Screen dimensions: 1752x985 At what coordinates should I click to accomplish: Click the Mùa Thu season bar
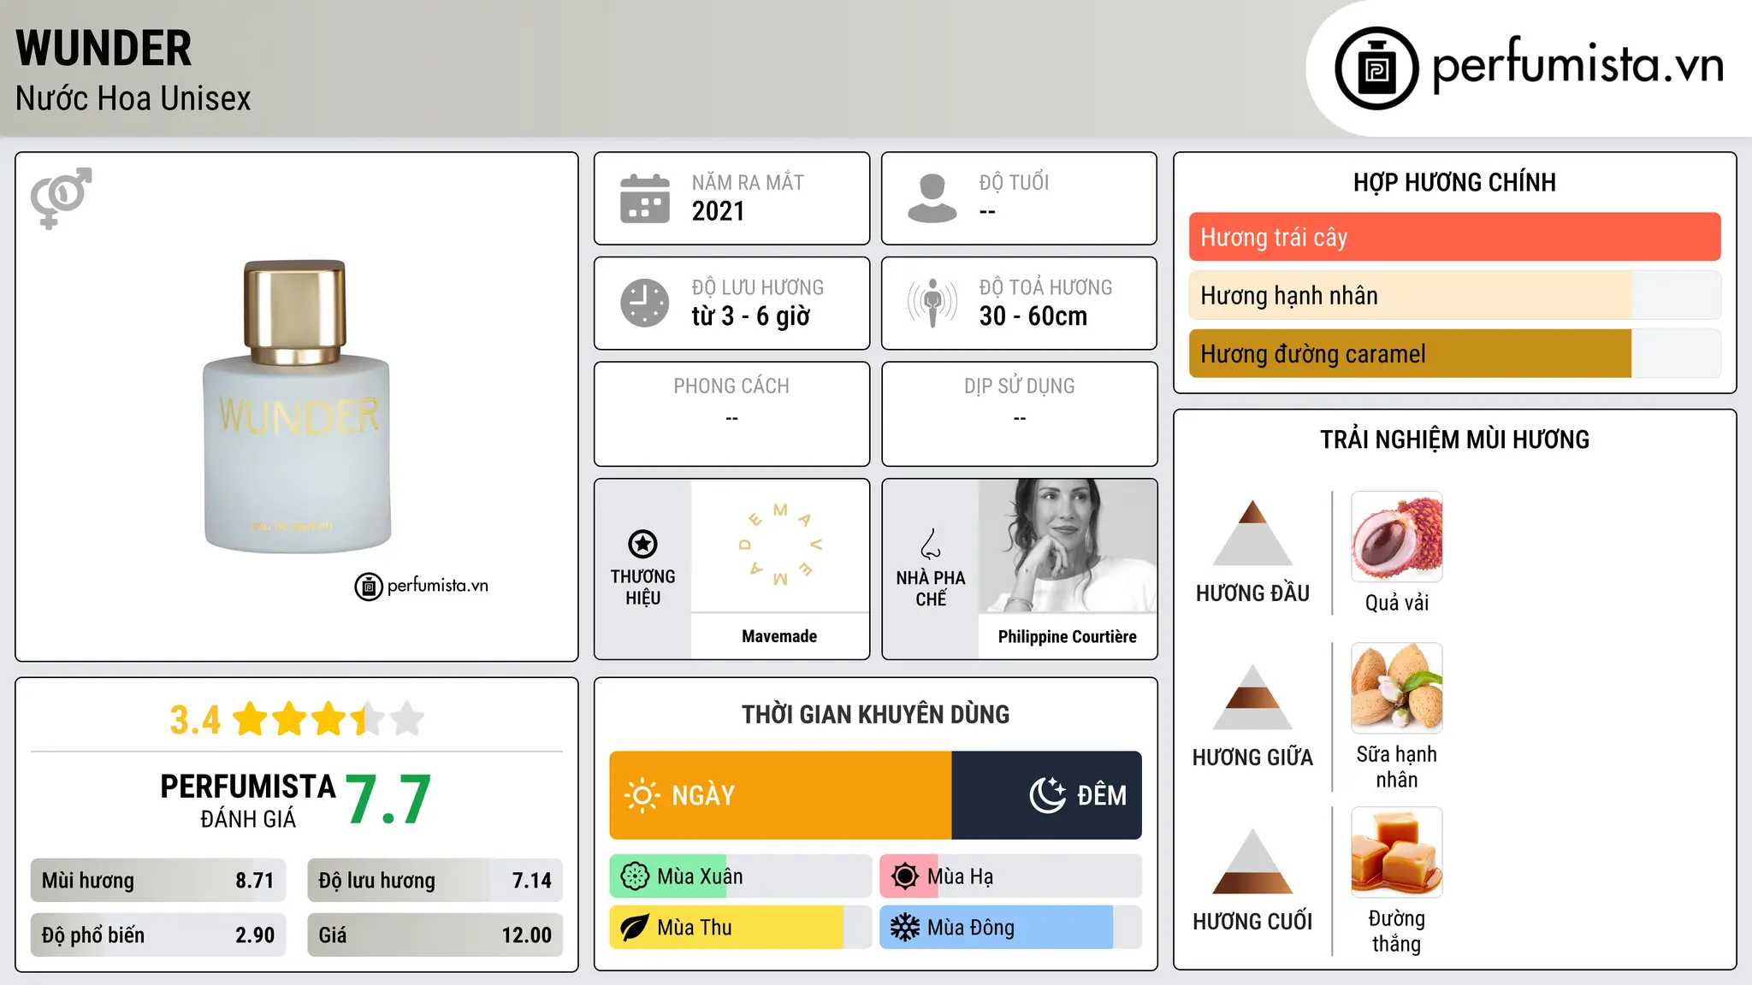click(x=741, y=928)
